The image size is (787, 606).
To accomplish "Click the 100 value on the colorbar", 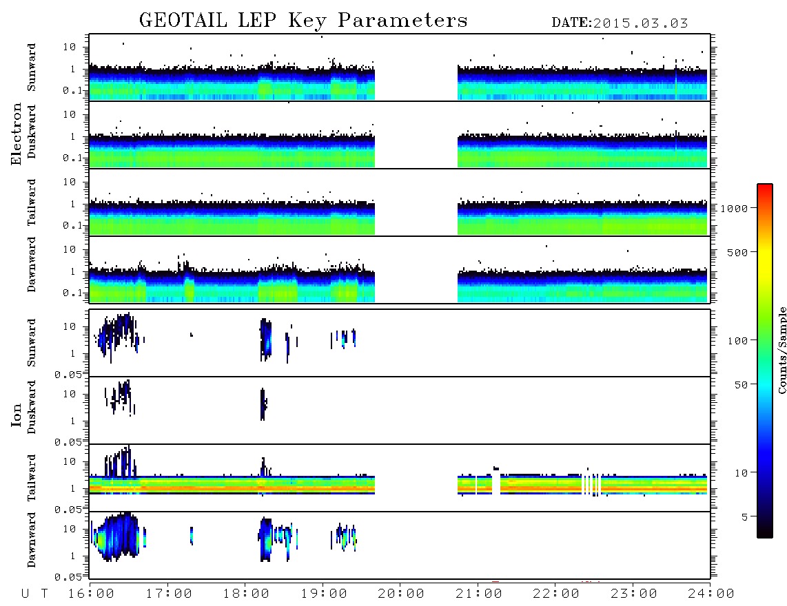I will (738, 341).
